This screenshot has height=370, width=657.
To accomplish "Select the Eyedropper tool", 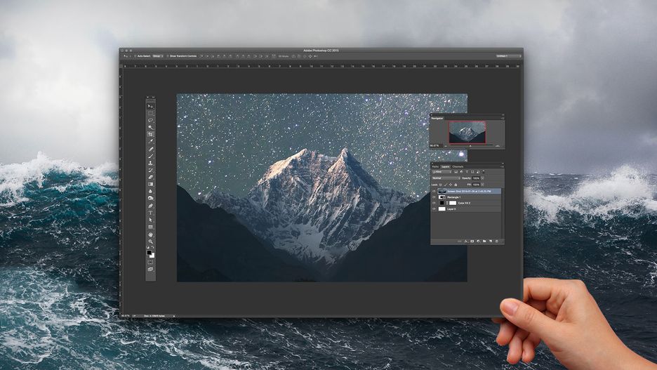I will click(x=150, y=141).
